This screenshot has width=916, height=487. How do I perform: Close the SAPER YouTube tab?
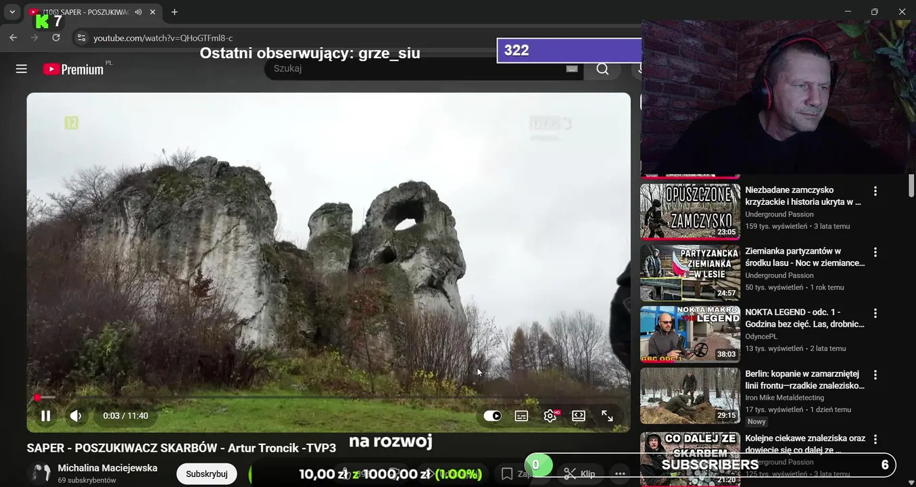tap(153, 12)
